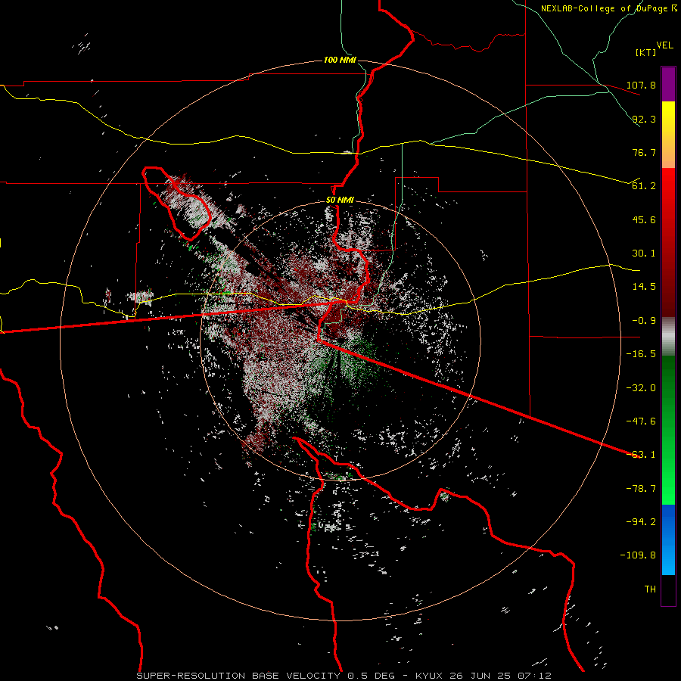Screen dimensions: 681x681
Task: Select the 107.8 legend value
Action: pos(641,85)
